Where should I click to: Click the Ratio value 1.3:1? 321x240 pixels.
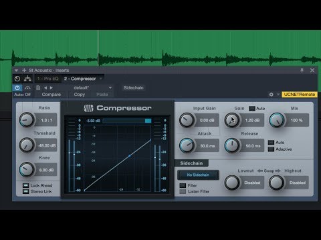tap(46, 120)
